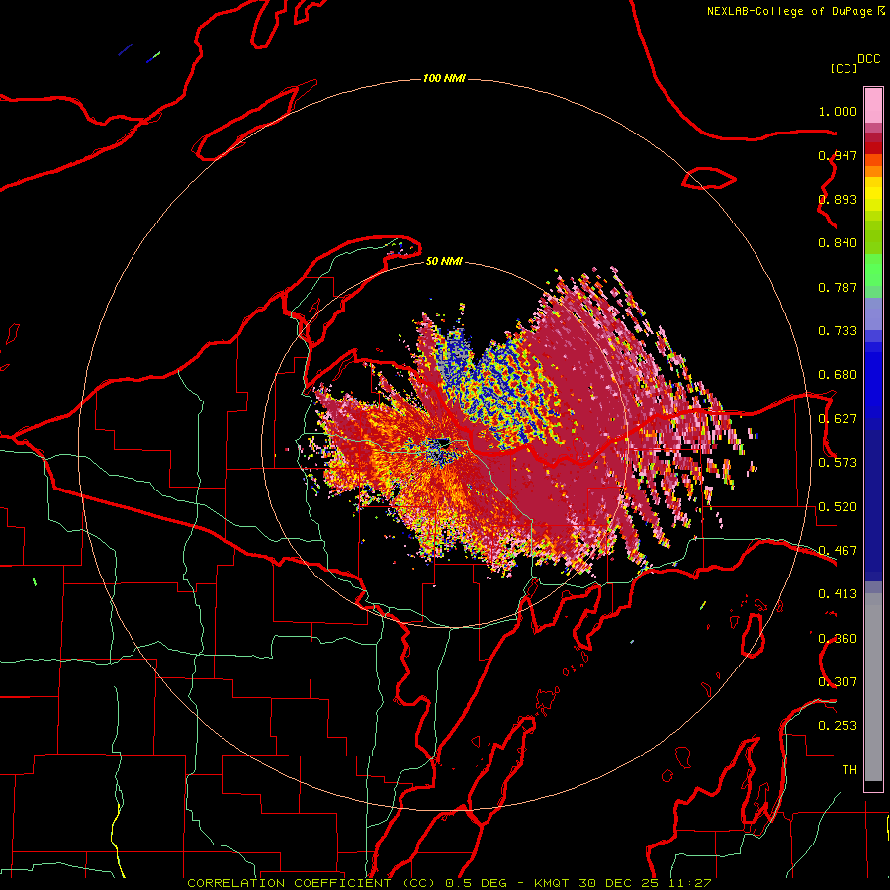The image size is (890, 890).
Task: Click the radar site at the echo center
Action: 444,444
